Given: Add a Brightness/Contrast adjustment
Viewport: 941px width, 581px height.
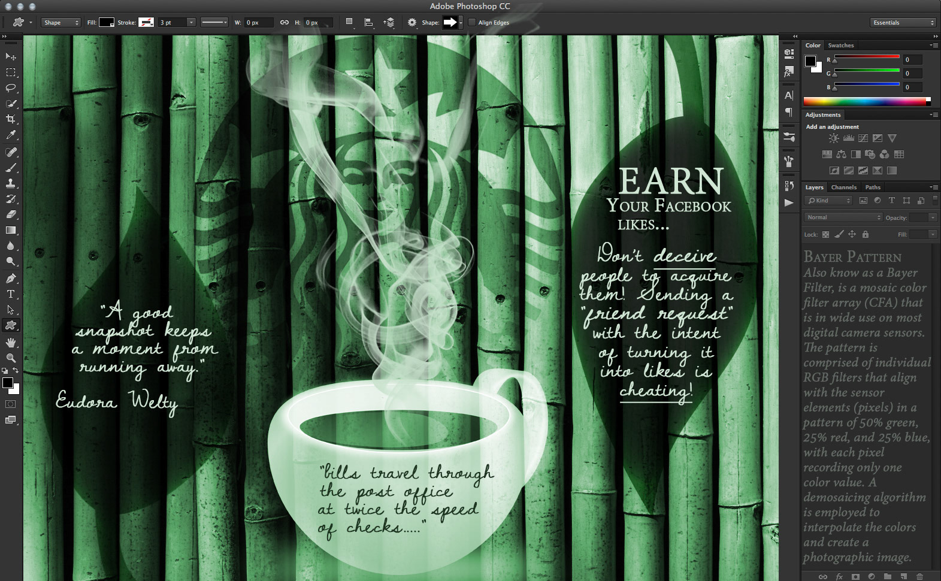Looking at the screenshot, I should [834, 138].
